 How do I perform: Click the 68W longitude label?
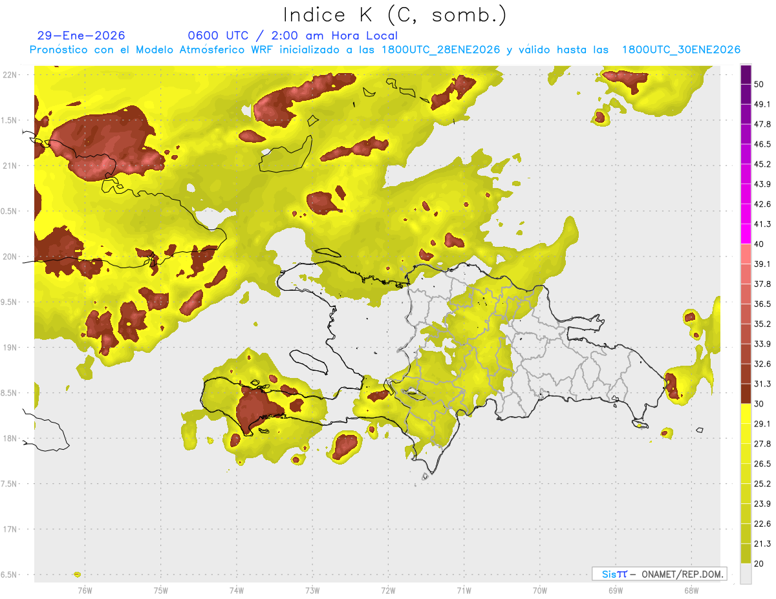click(691, 590)
